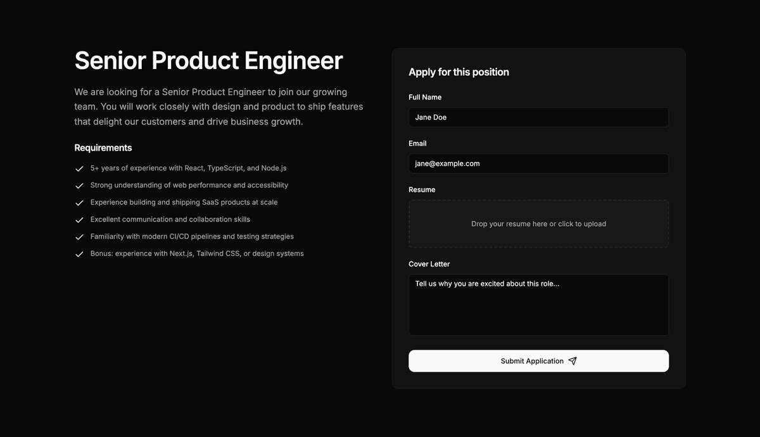Viewport: 760px width, 437px height.
Task: Click checkmark next to Bonus Next.js requirement
Action: [79, 255]
